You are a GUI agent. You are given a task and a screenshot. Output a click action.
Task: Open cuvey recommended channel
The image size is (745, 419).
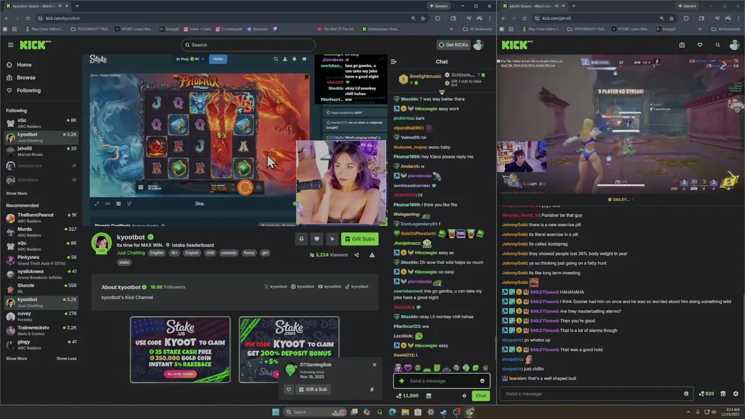coord(41,316)
